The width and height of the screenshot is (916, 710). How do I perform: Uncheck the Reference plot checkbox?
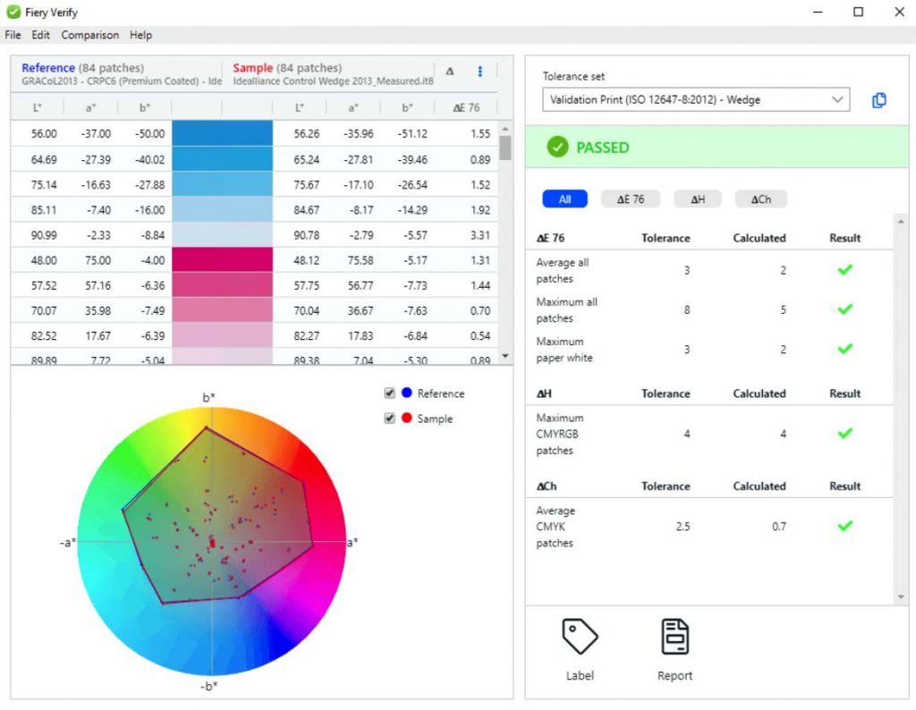coord(389,393)
